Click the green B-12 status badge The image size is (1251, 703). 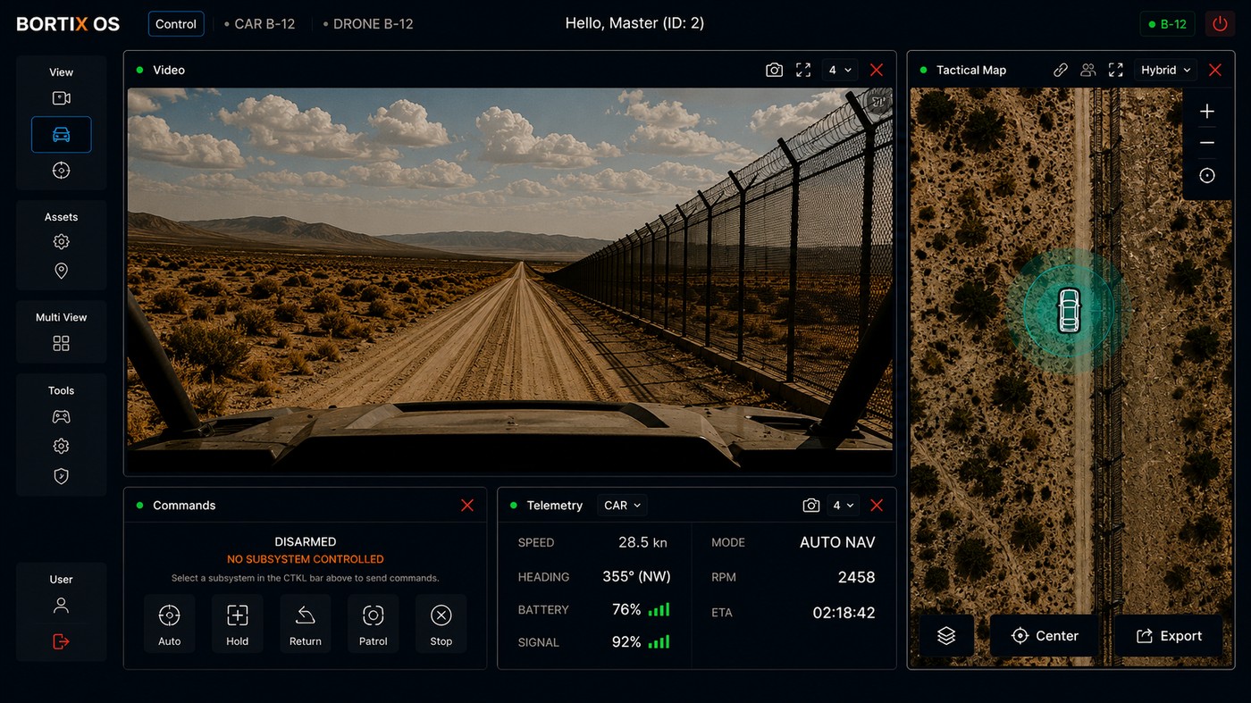pos(1167,24)
